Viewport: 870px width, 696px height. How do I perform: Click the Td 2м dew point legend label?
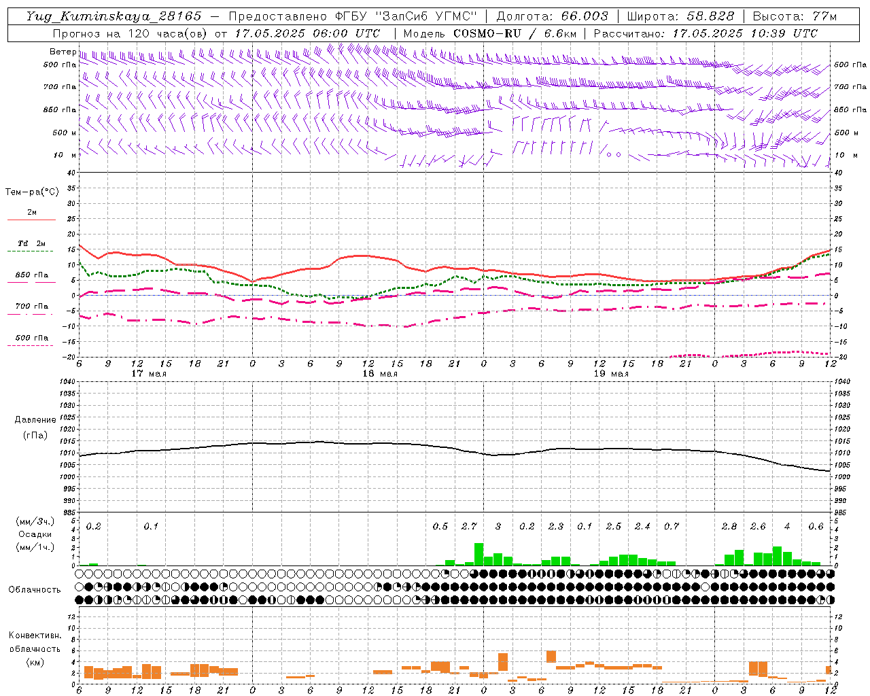[x=31, y=243]
